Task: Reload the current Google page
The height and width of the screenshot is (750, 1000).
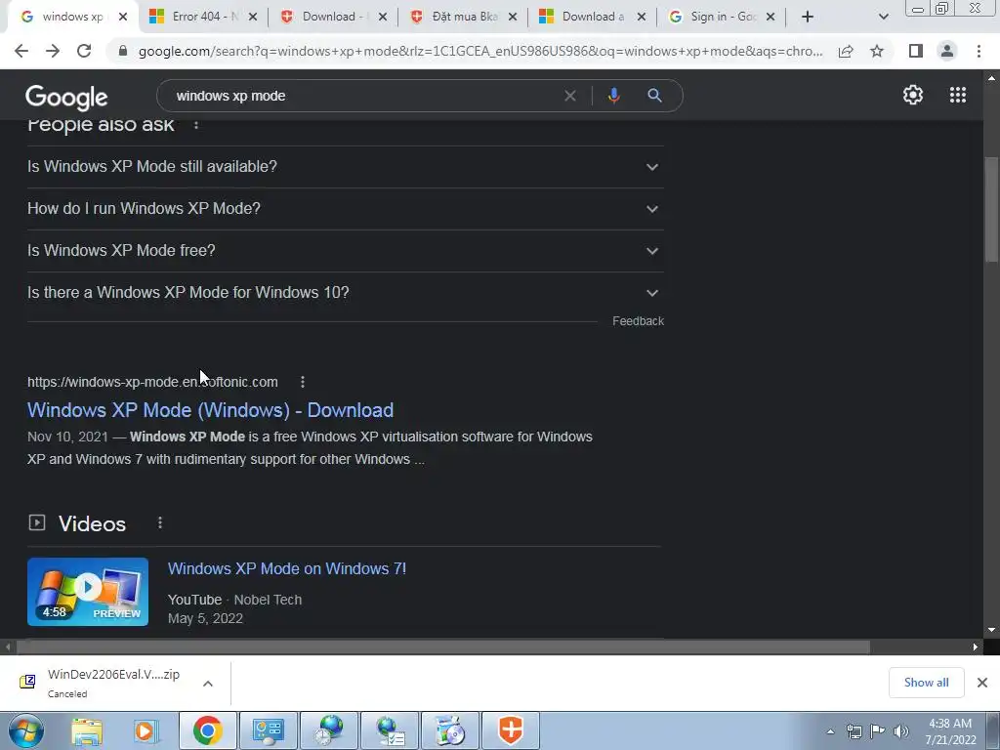Action: [84, 51]
